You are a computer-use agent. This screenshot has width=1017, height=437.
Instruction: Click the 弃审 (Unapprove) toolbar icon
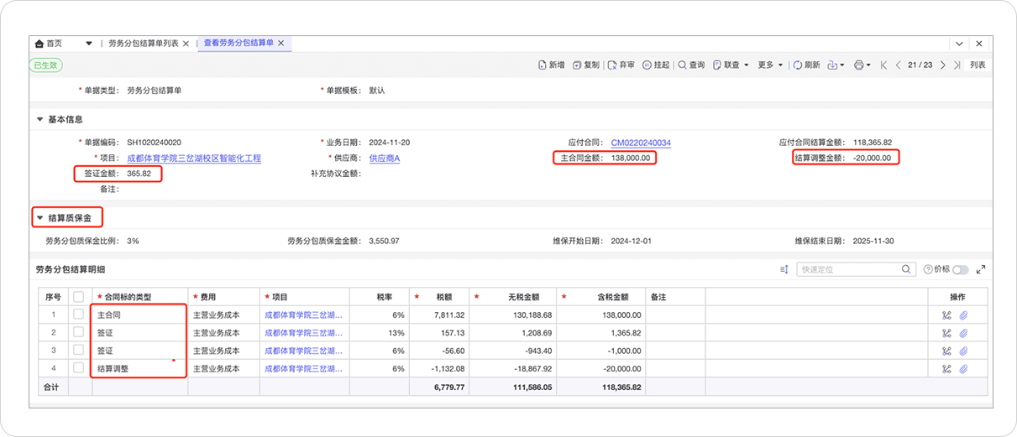click(613, 65)
